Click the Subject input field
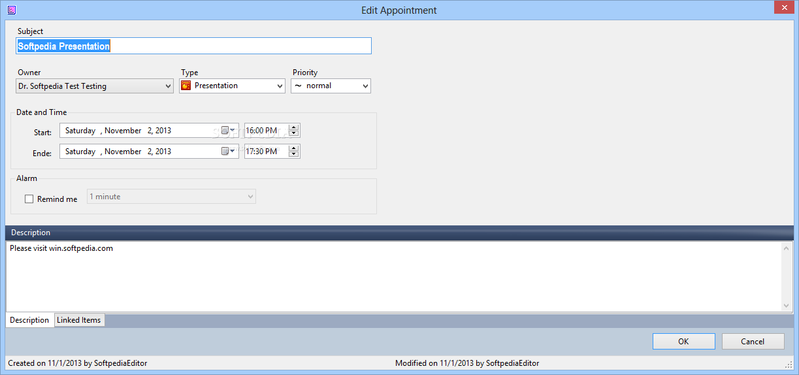The height and width of the screenshot is (375, 799). click(193, 46)
